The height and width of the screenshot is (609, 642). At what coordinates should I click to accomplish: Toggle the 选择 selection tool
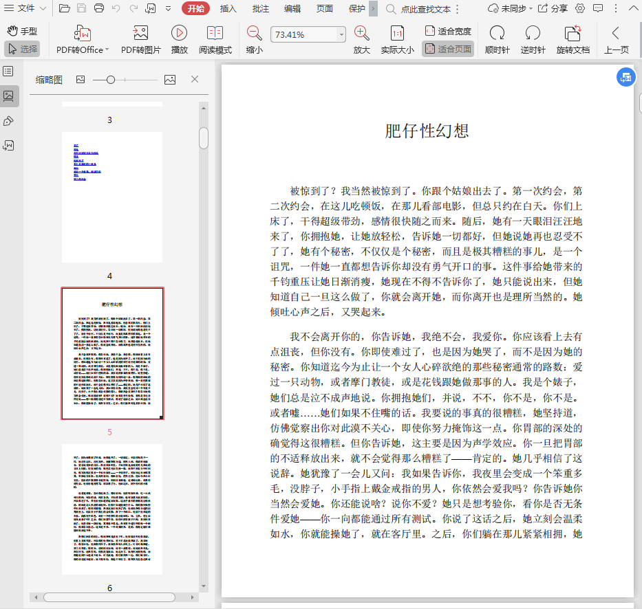tap(22, 49)
